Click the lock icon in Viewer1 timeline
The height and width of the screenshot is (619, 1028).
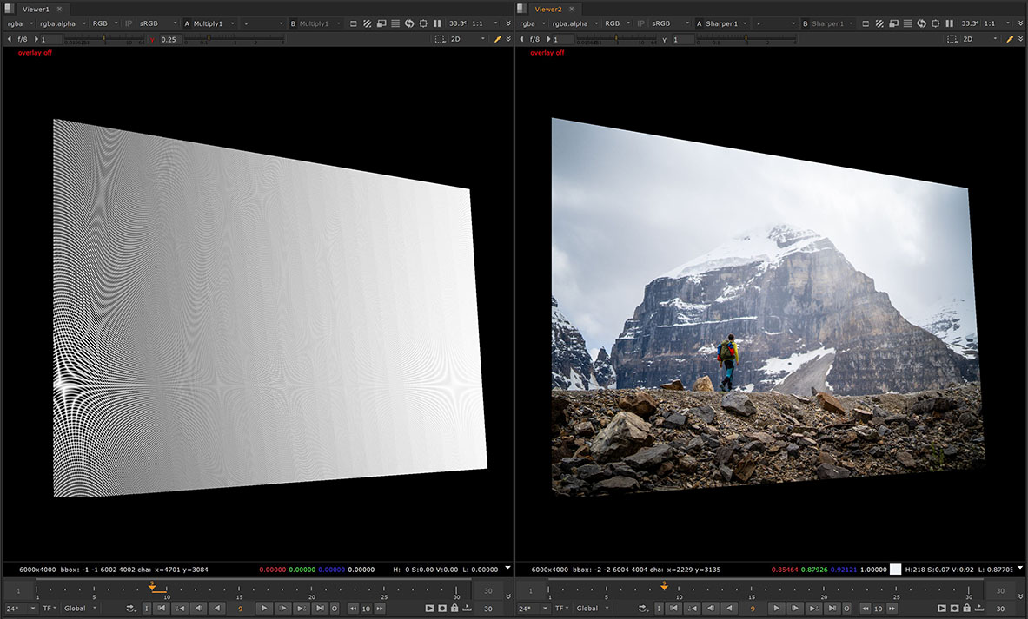click(454, 609)
